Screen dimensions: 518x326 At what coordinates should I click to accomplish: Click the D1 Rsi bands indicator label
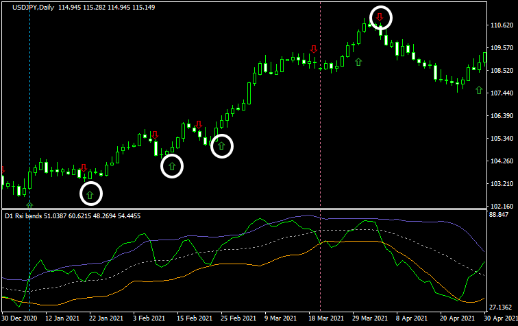click(23, 216)
